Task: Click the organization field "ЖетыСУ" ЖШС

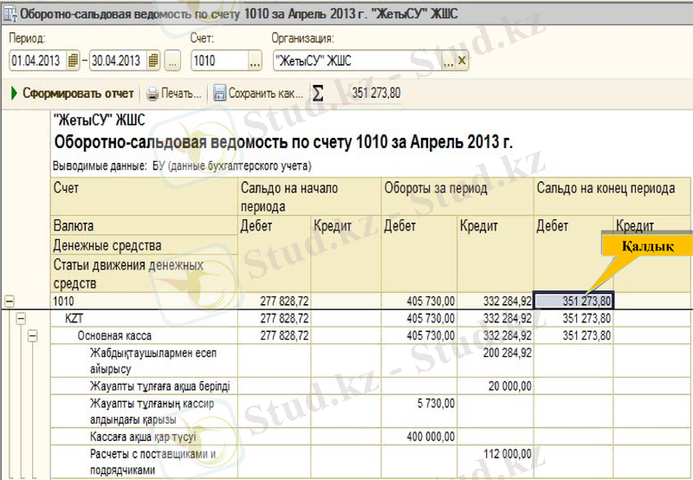Action: click(x=355, y=61)
